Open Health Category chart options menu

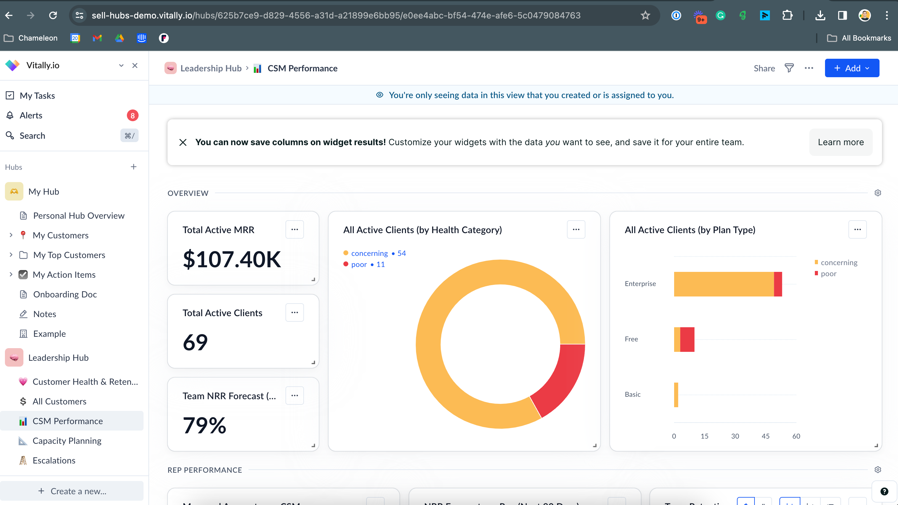(576, 229)
